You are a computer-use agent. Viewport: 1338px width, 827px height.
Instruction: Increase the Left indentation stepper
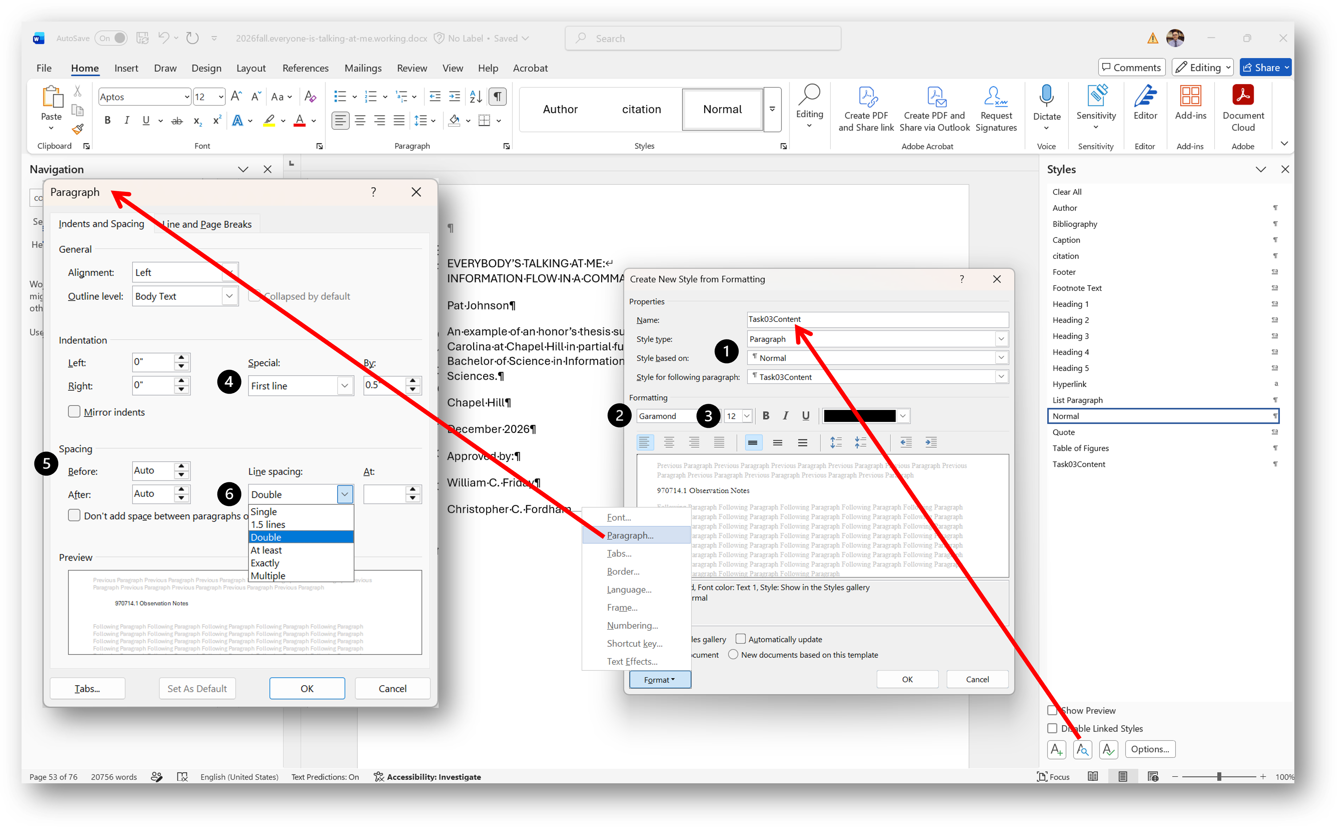(x=181, y=358)
